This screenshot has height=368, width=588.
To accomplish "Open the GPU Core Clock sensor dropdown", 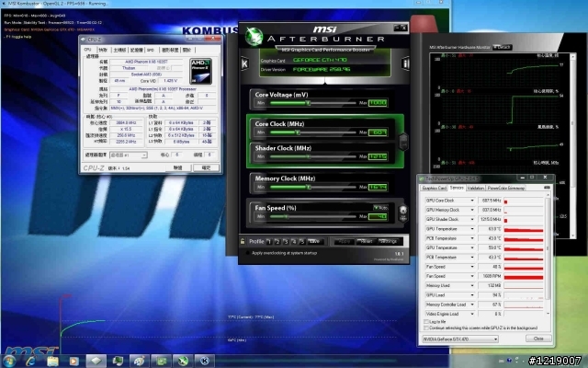I will [472, 201].
